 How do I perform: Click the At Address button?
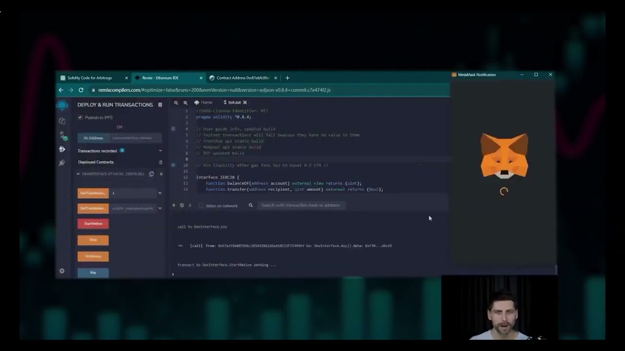tap(93, 138)
